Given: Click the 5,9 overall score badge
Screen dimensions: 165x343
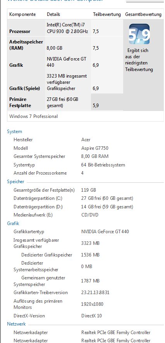Looking at the screenshot, I should click(139, 34).
